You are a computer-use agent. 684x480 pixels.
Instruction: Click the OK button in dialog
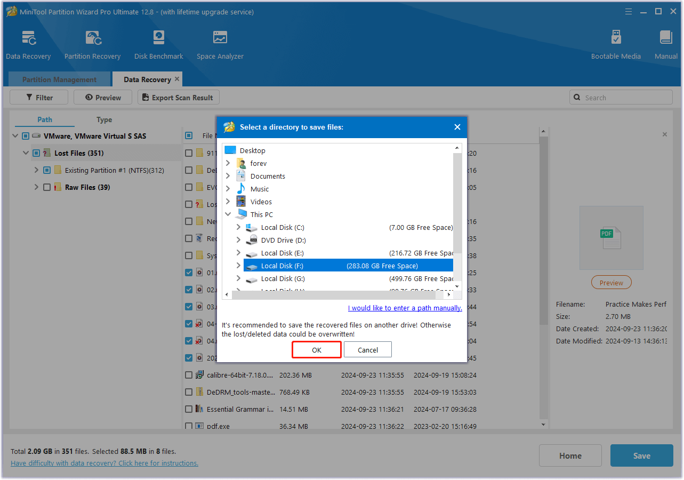(317, 350)
